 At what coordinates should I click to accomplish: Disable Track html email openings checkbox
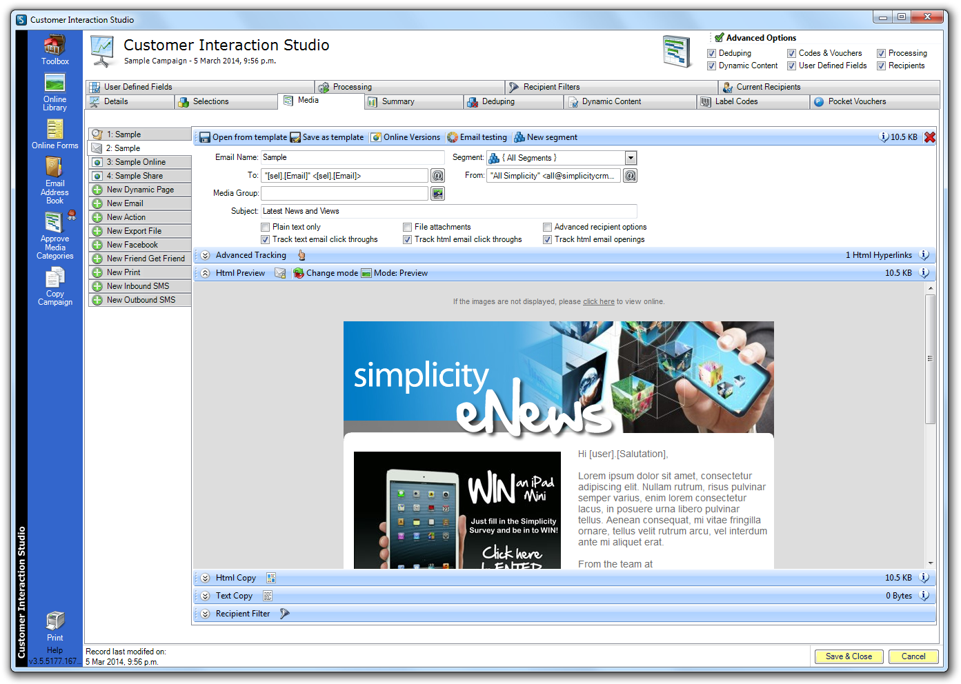547,239
